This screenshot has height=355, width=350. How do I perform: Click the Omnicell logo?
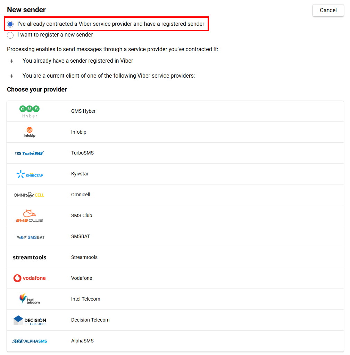pos(29,195)
